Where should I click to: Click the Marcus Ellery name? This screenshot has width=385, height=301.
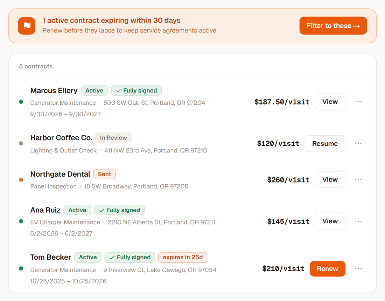tap(54, 90)
